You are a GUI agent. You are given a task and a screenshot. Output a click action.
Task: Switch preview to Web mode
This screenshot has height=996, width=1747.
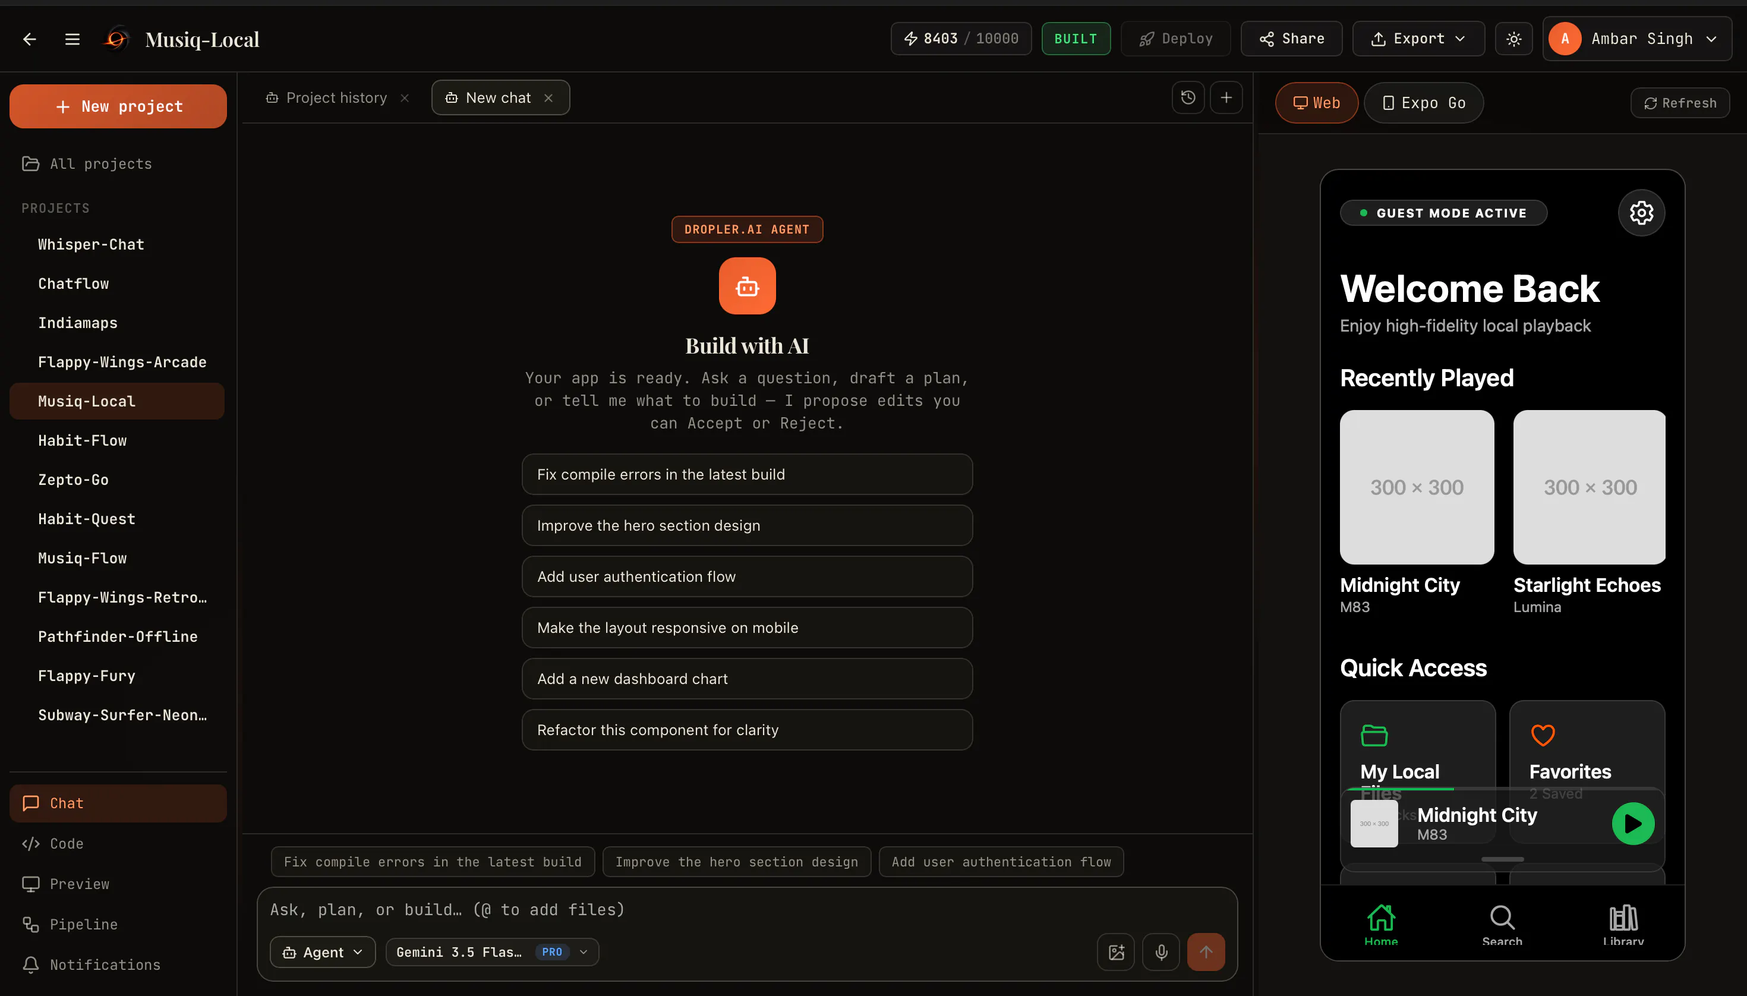click(x=1317, y=103)
